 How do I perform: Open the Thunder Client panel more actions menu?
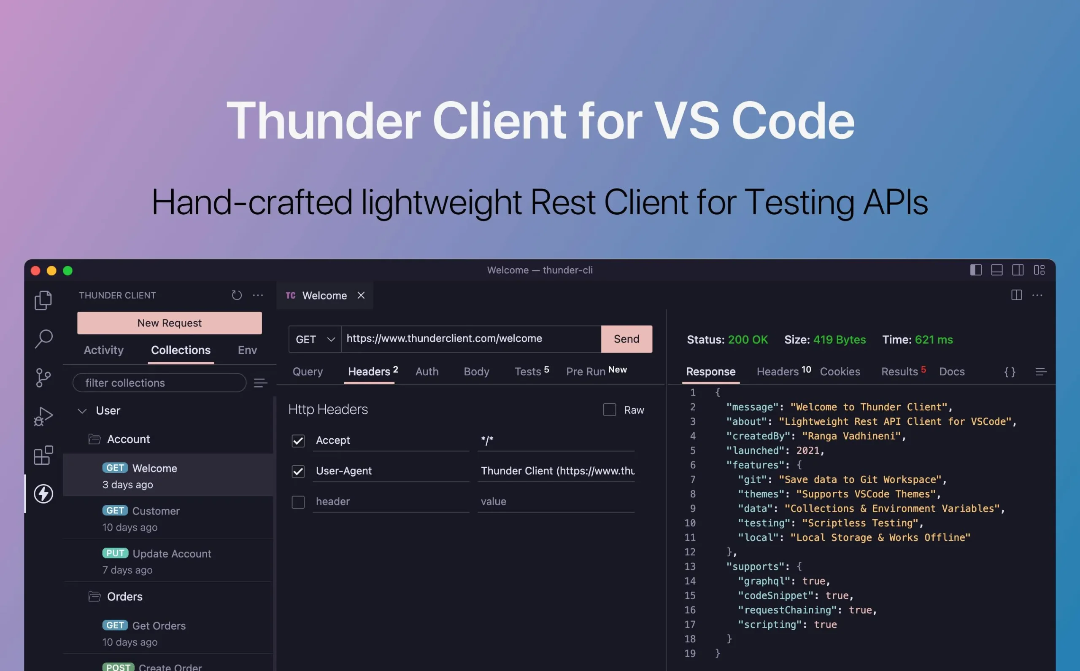point(258,295)
